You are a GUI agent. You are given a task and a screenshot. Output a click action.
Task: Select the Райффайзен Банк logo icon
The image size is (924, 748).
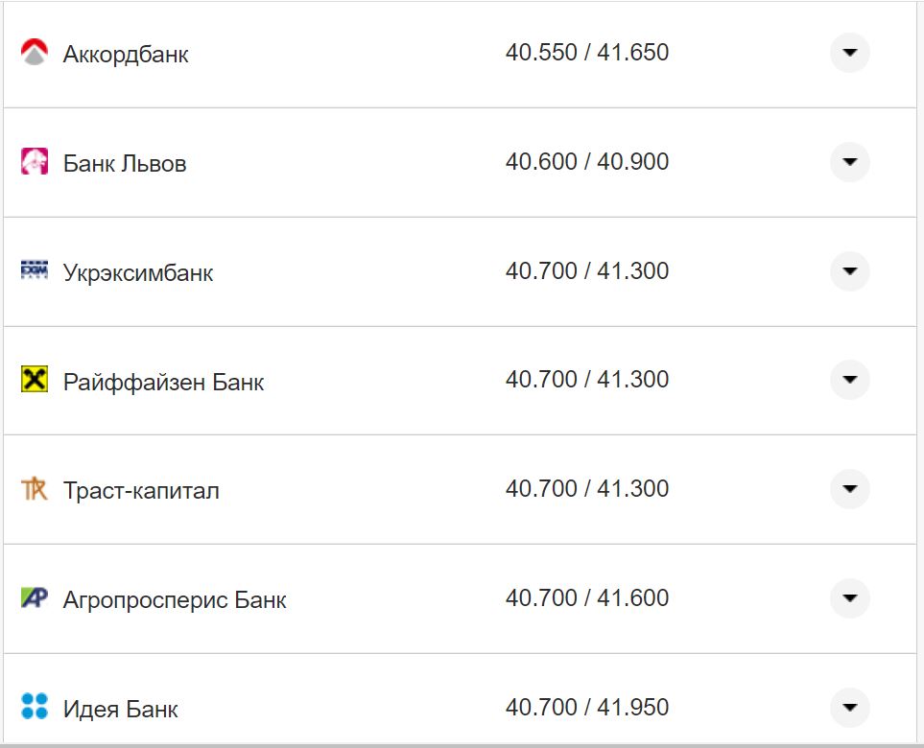click(35, 379)
